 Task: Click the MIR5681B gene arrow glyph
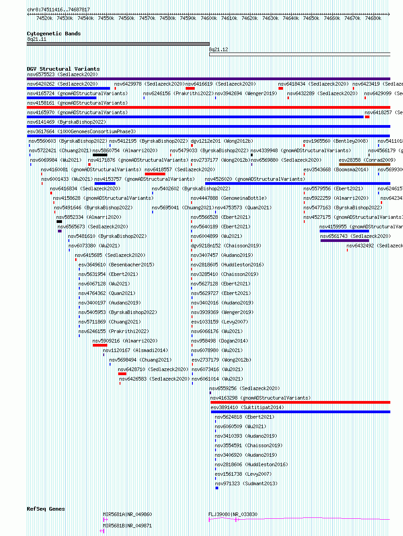coord(102,531)
